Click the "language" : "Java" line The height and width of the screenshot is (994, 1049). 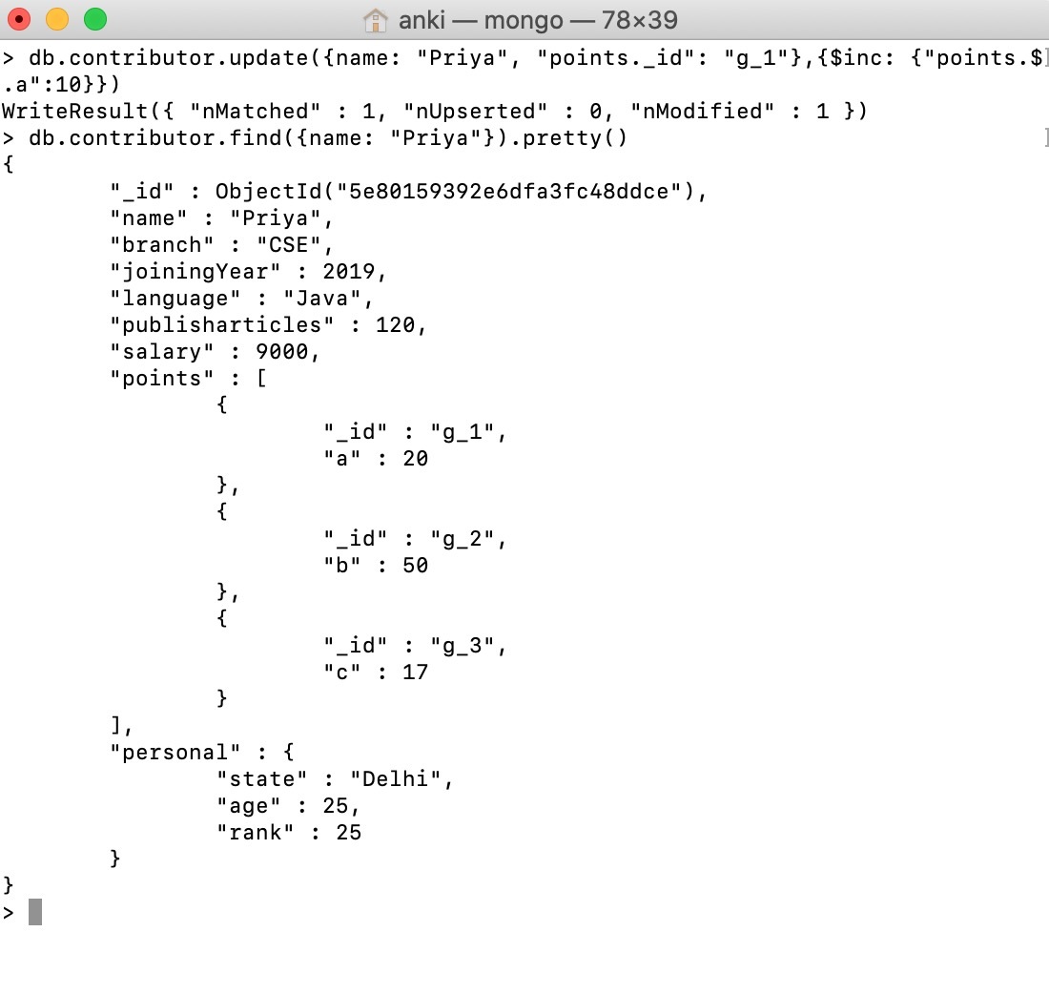tap(241, 298)
